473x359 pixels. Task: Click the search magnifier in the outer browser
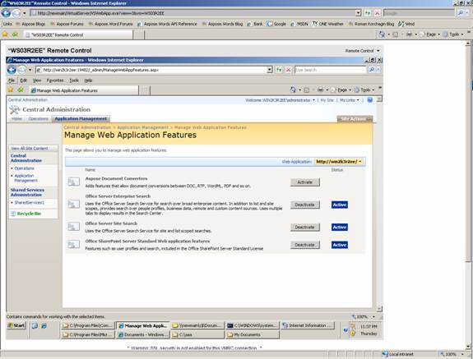point(460,13)
